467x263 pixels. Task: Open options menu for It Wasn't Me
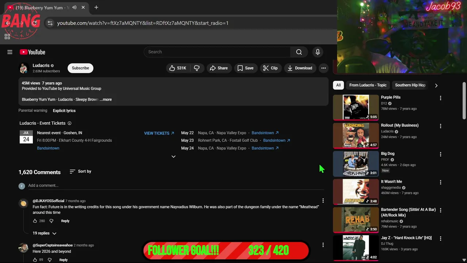[440, 182]
